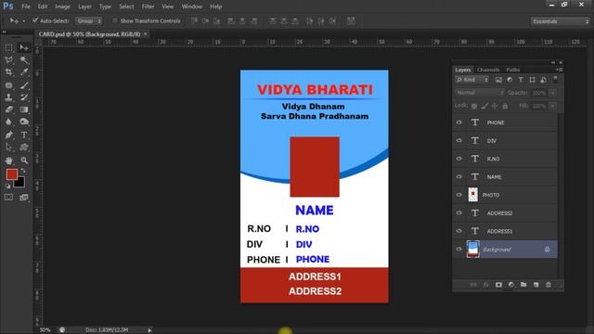The height and width of the screenshot is (334, 594).
Task: Open the Window menu
Action: pos(192,6)
